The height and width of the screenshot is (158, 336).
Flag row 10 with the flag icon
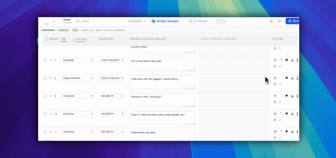[287, 114]
